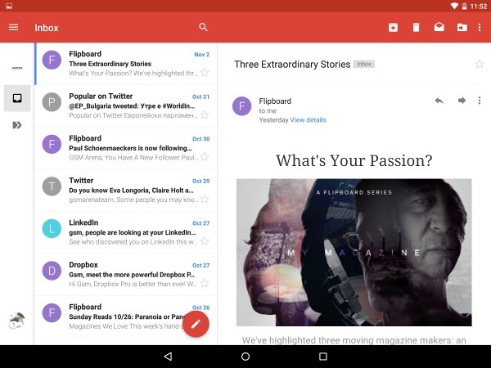
Task: Star the Twitter Eva Longoria email
Action: point(205,199)
